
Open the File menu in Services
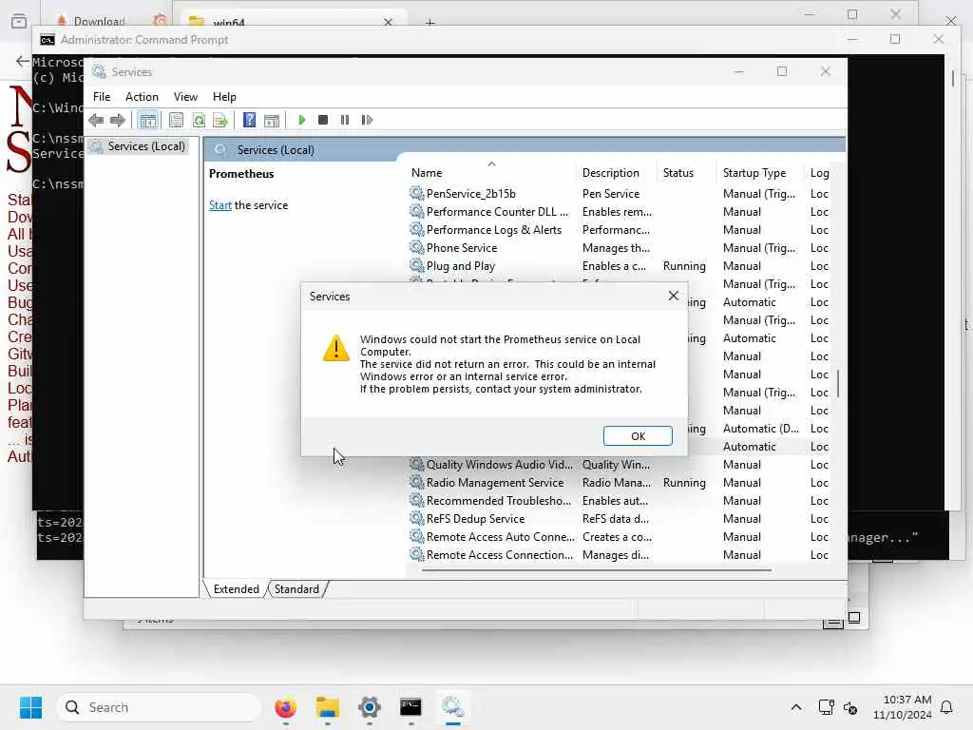point(102,97)
